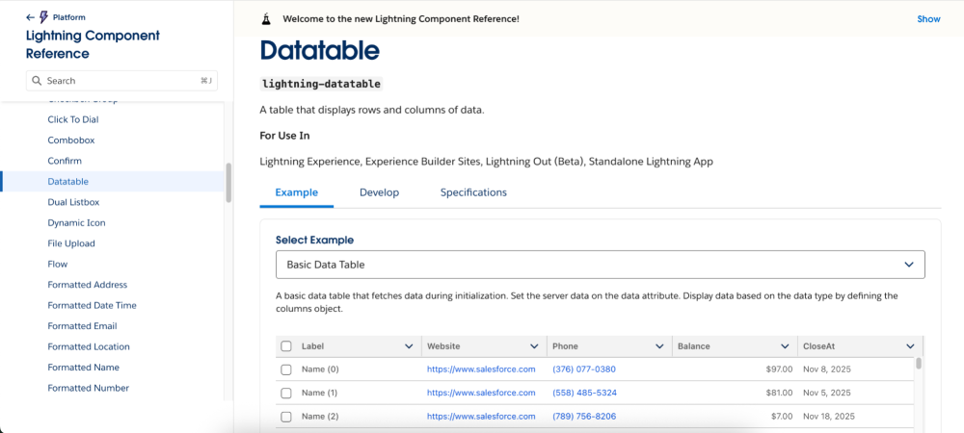The image size is (964, 433).
Task: Open salesforce.com link in Name (1) row
Action: tap(481, 393)
